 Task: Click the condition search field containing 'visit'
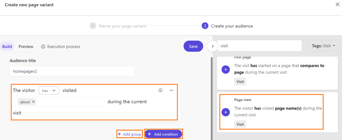[259, 46]
